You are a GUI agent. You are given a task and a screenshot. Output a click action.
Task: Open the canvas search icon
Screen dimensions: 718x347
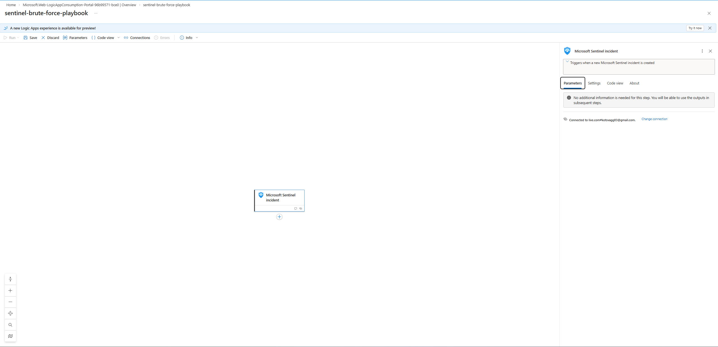pos(10,325)
